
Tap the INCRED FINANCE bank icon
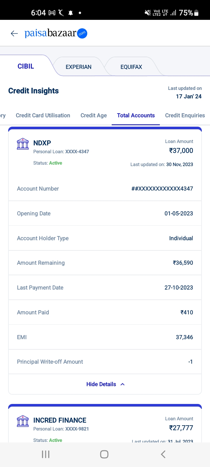[x=23, y=421]
